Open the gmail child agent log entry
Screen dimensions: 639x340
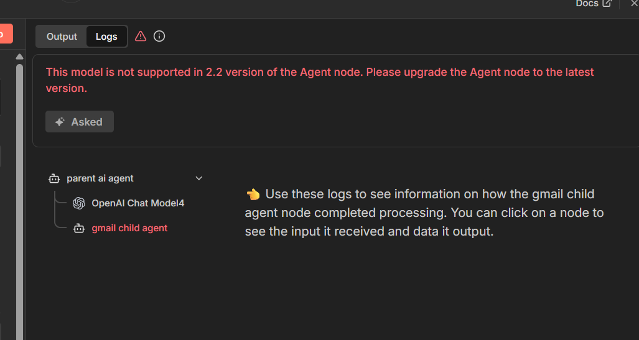click(x=129, y=228)
